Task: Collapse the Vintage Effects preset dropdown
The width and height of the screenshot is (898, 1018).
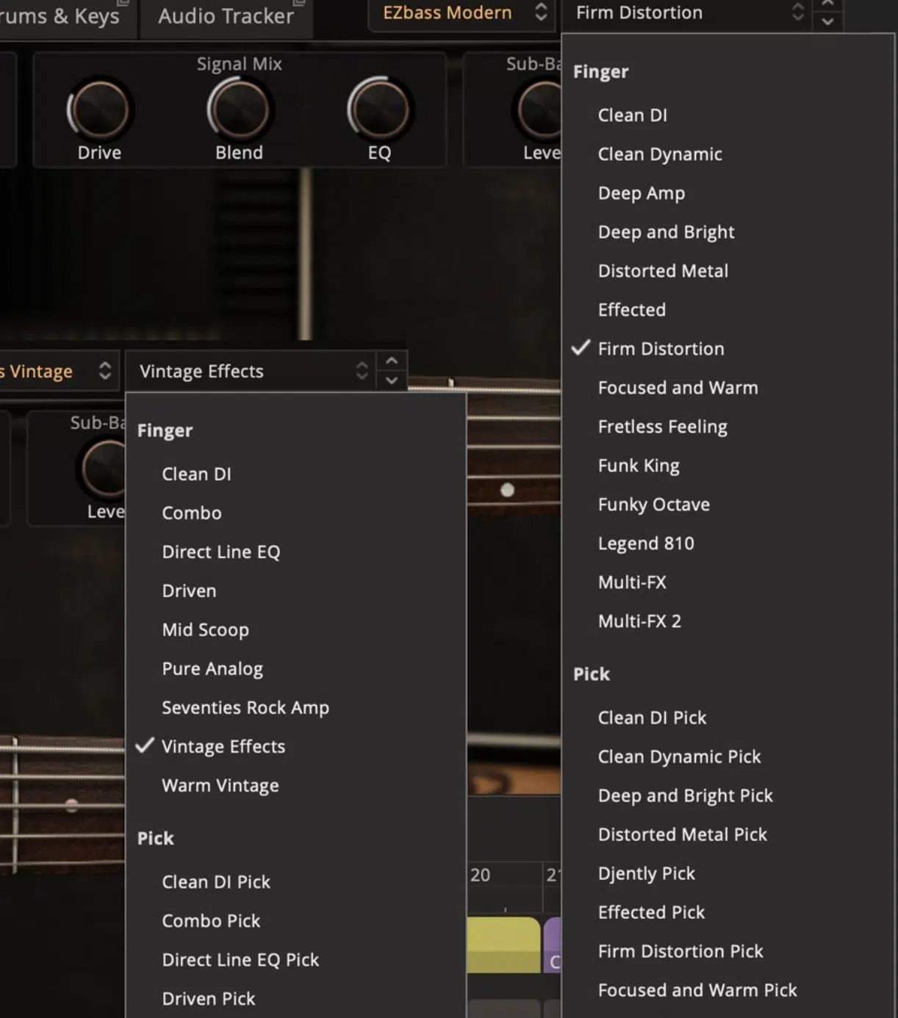Action: point(250,371)
